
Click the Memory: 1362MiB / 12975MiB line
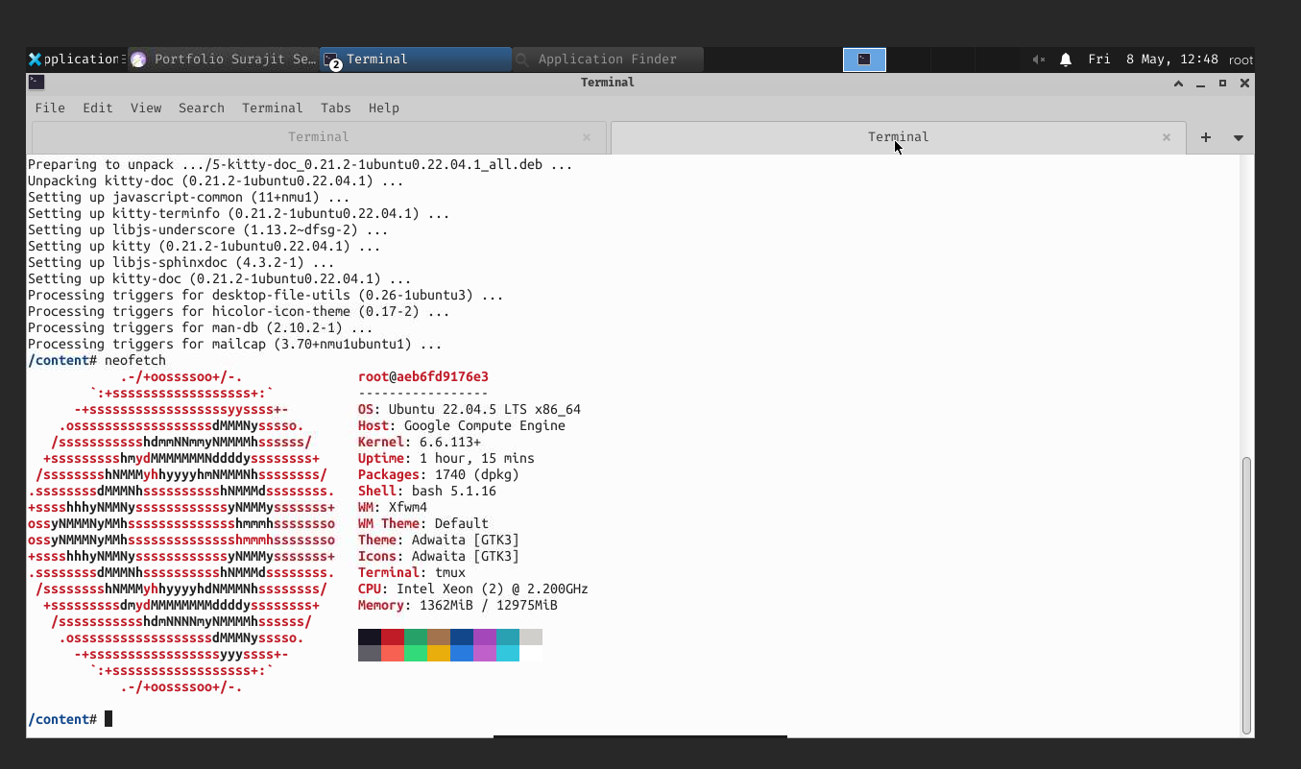[x=458, y=605]
